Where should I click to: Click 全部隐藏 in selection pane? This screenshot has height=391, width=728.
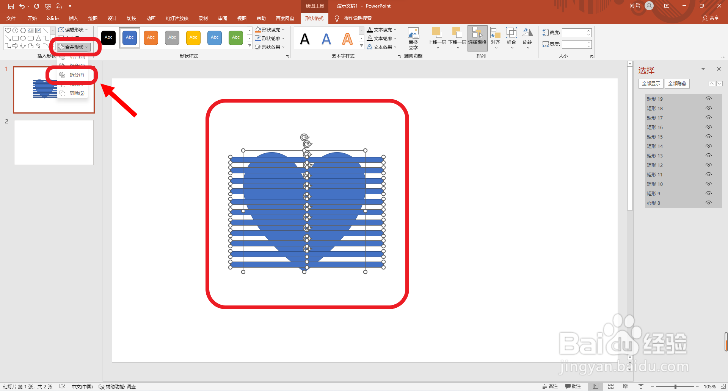pyautogui.click(x=677, y=84)
